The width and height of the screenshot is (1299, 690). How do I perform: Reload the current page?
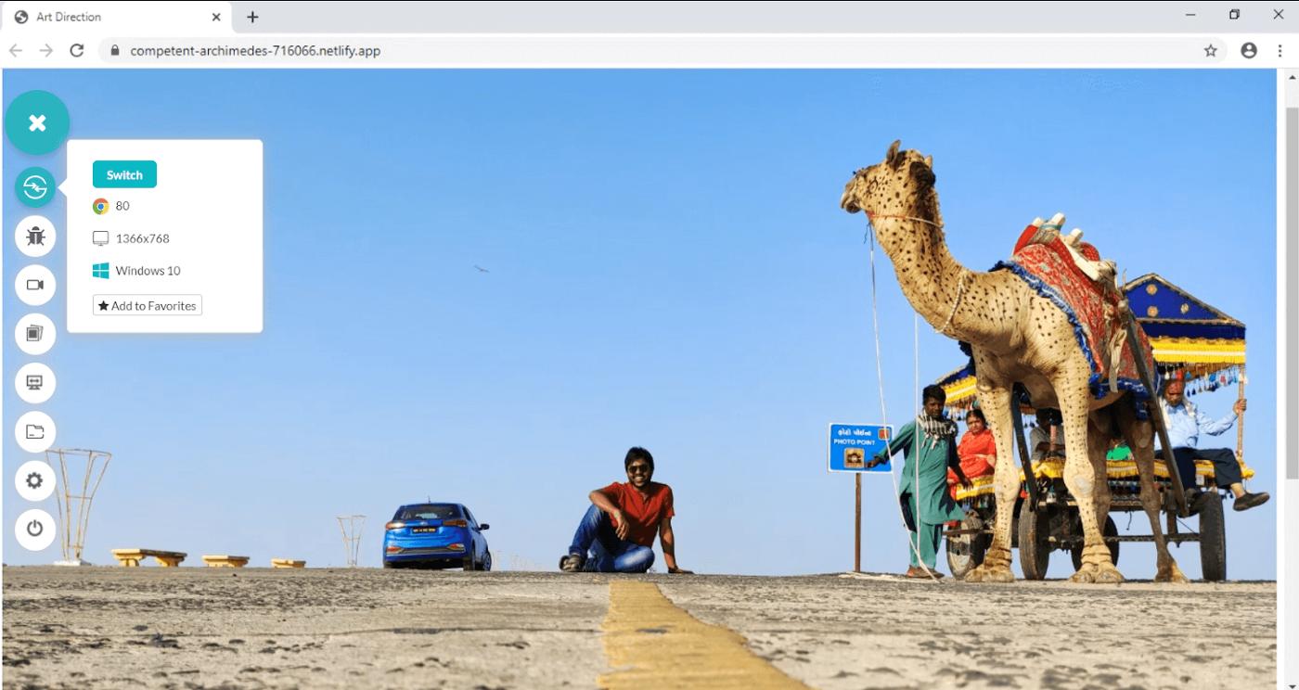coord(77,50)
